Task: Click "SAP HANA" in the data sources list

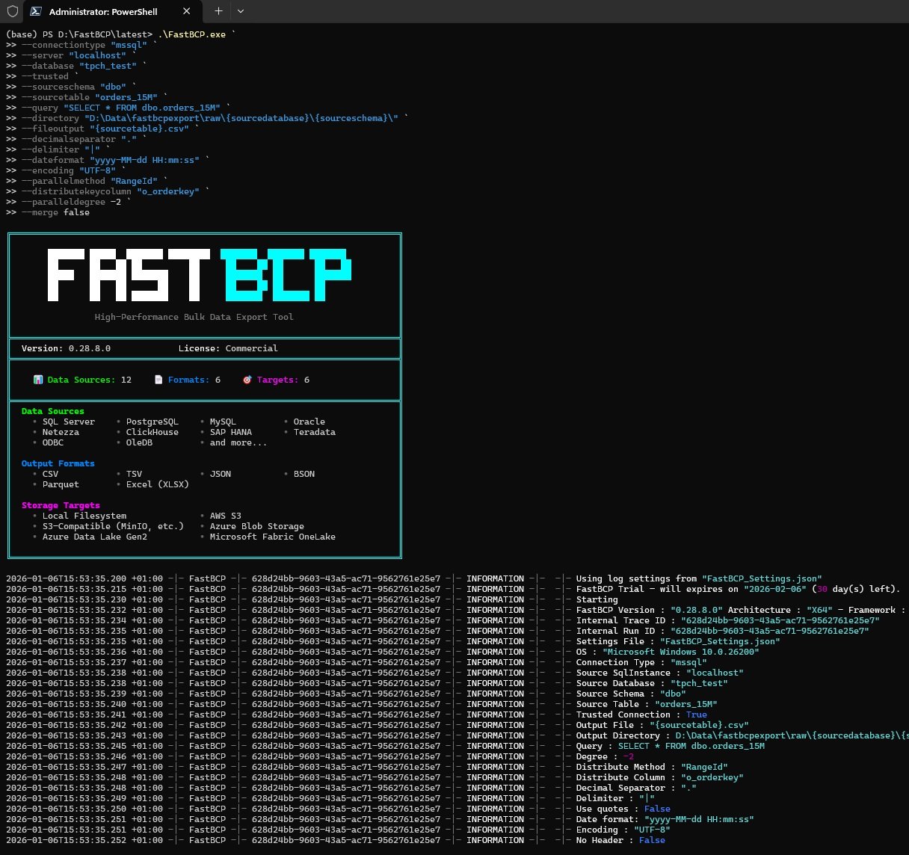Action: [x=231, y=432]
